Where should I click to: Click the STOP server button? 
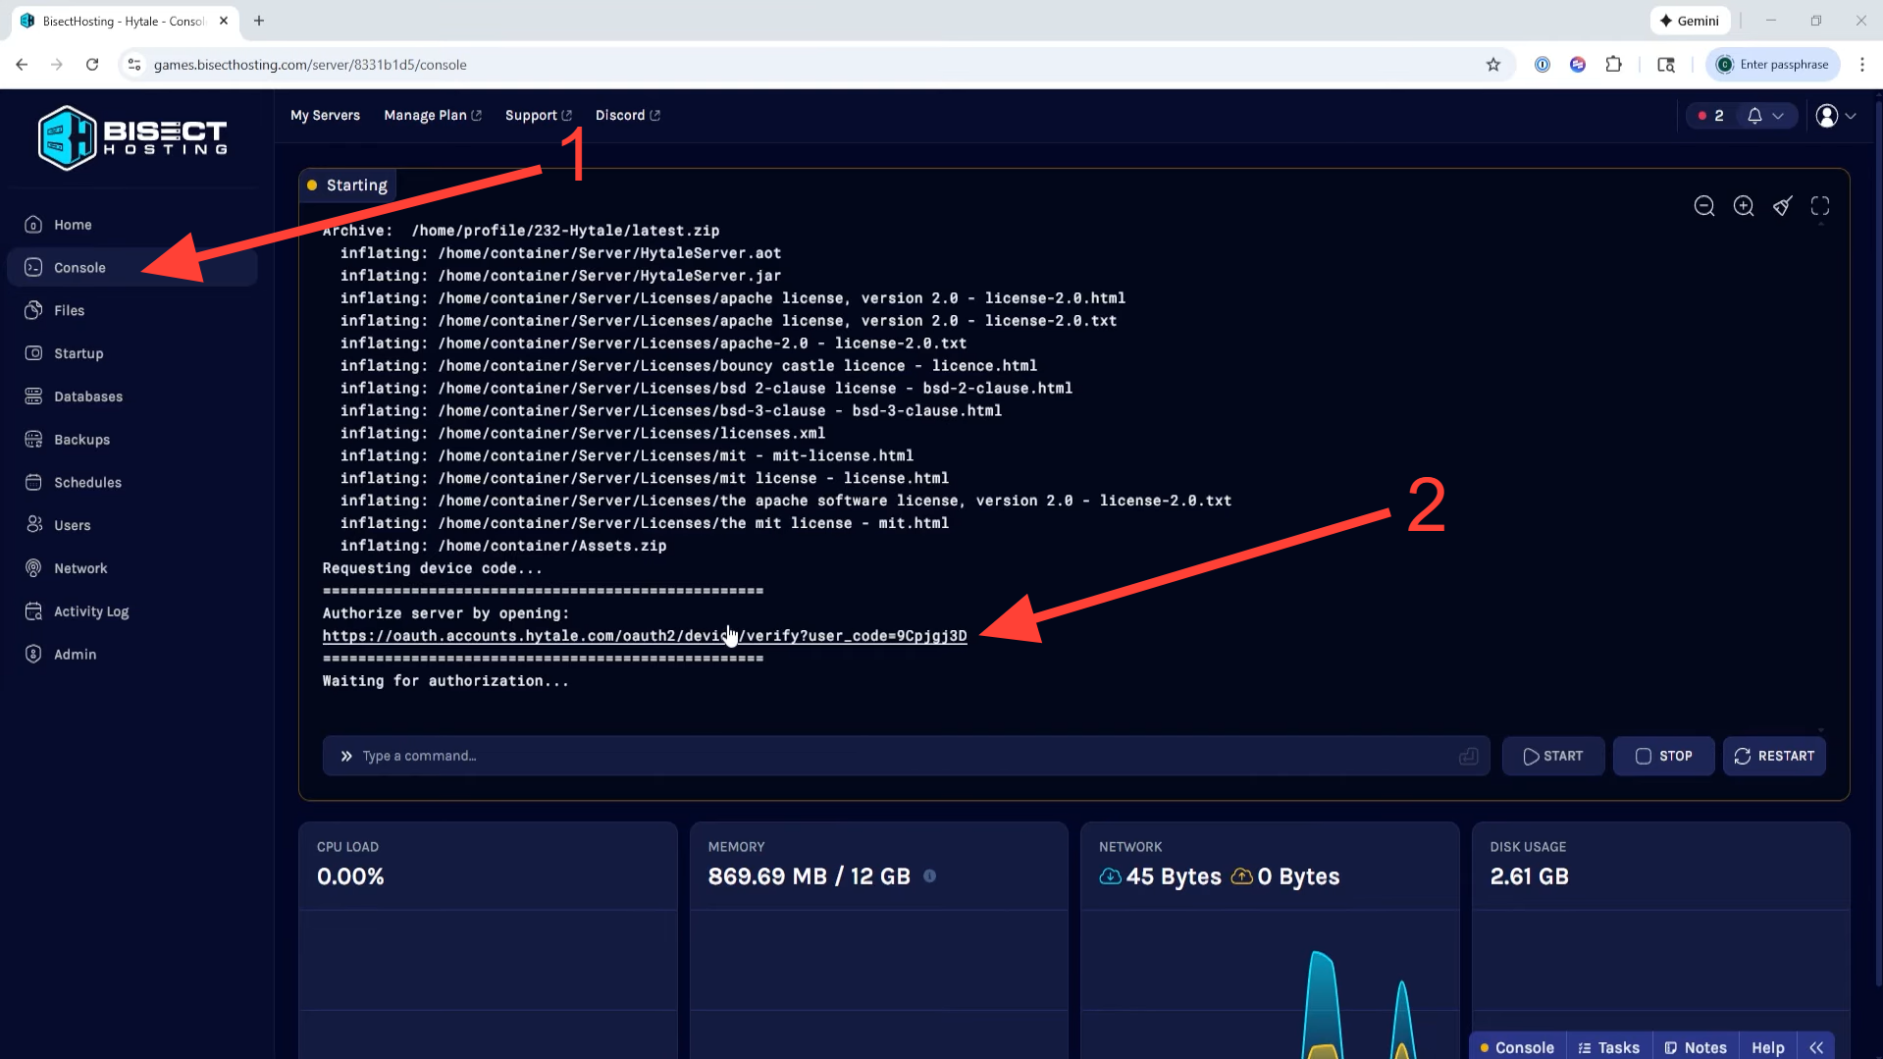[x=1663, y=756]
